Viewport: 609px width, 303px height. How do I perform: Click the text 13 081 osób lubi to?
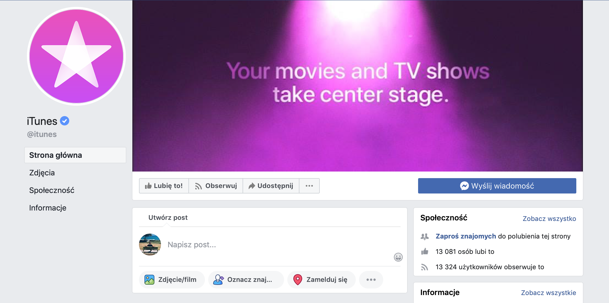point(465,252)
